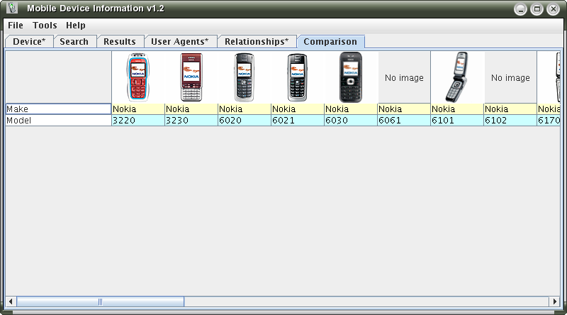Switch to the Device* tab
567x315 pixels.
[x=29, y=42]
